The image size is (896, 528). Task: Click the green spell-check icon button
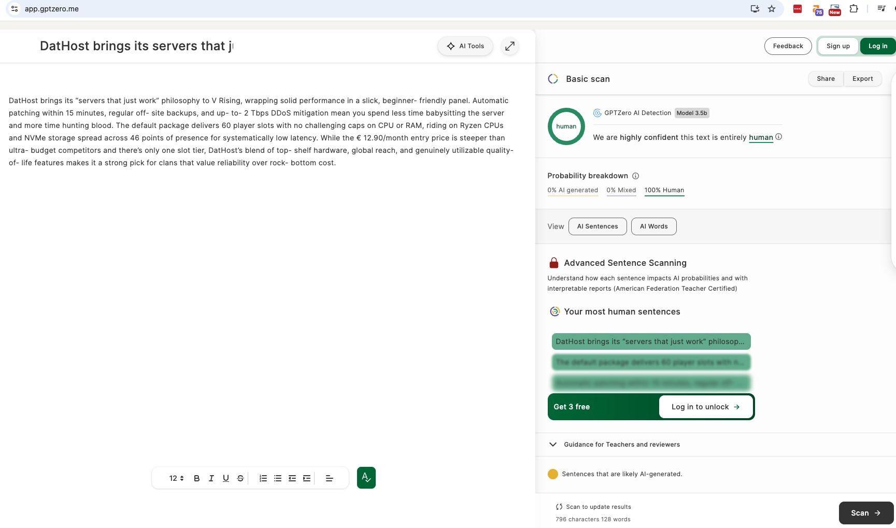pyautogui.click(x=366, y=478)
